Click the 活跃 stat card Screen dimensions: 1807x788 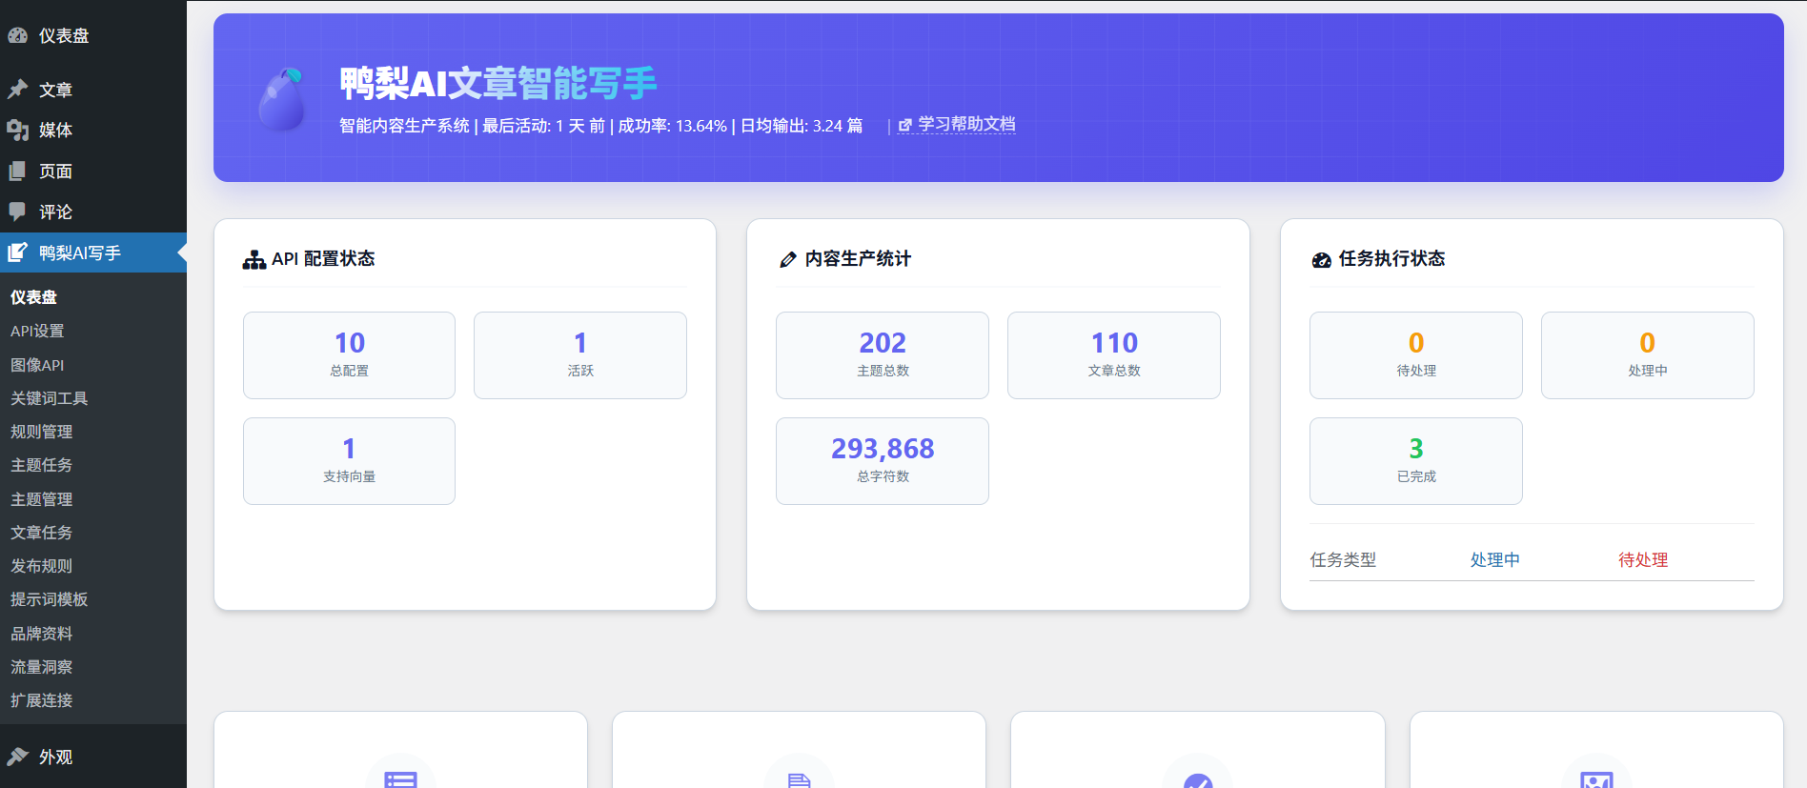[x=580, y=355]
